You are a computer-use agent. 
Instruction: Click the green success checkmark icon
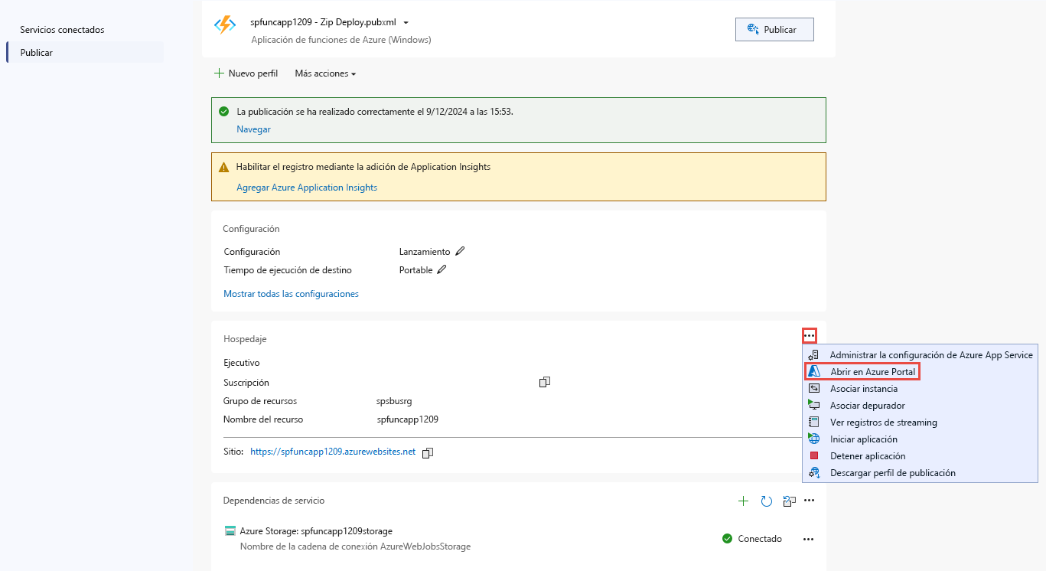(x=223, y=111)
